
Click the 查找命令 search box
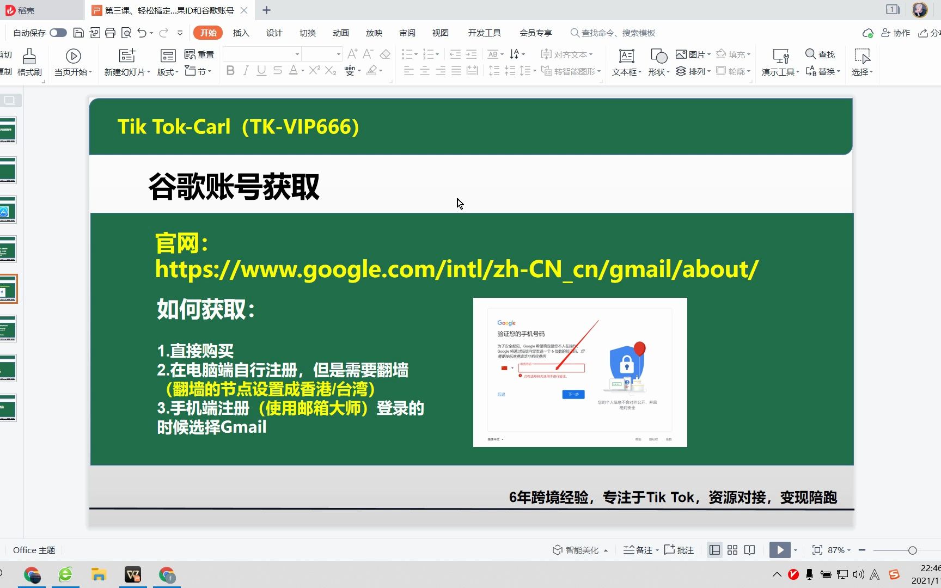click(x=613, y=33)
